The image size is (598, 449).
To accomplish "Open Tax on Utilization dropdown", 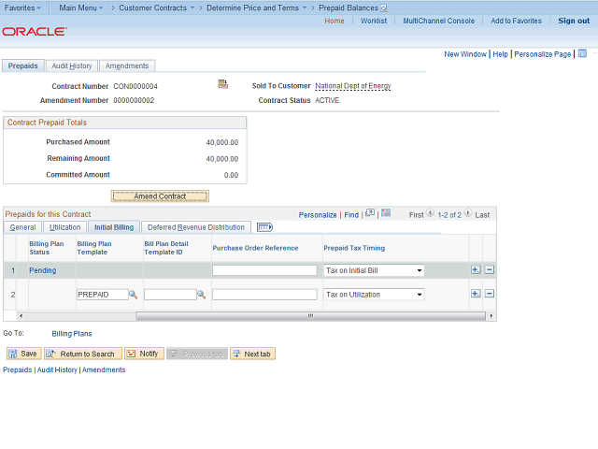I will click(374, 295).
